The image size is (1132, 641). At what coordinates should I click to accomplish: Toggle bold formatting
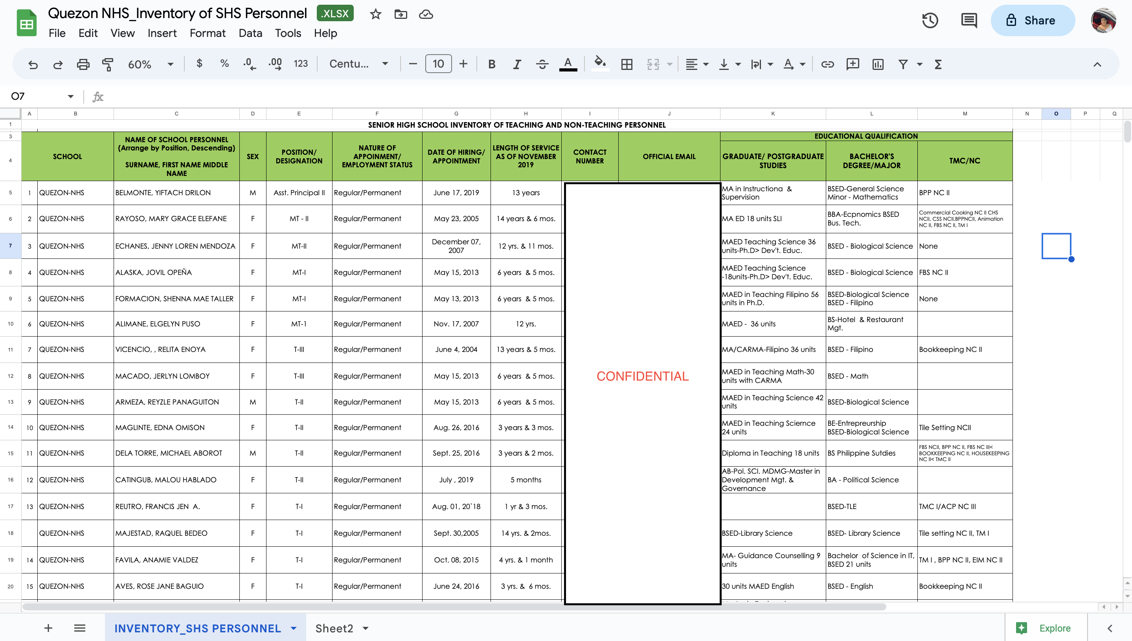point(492,64)
